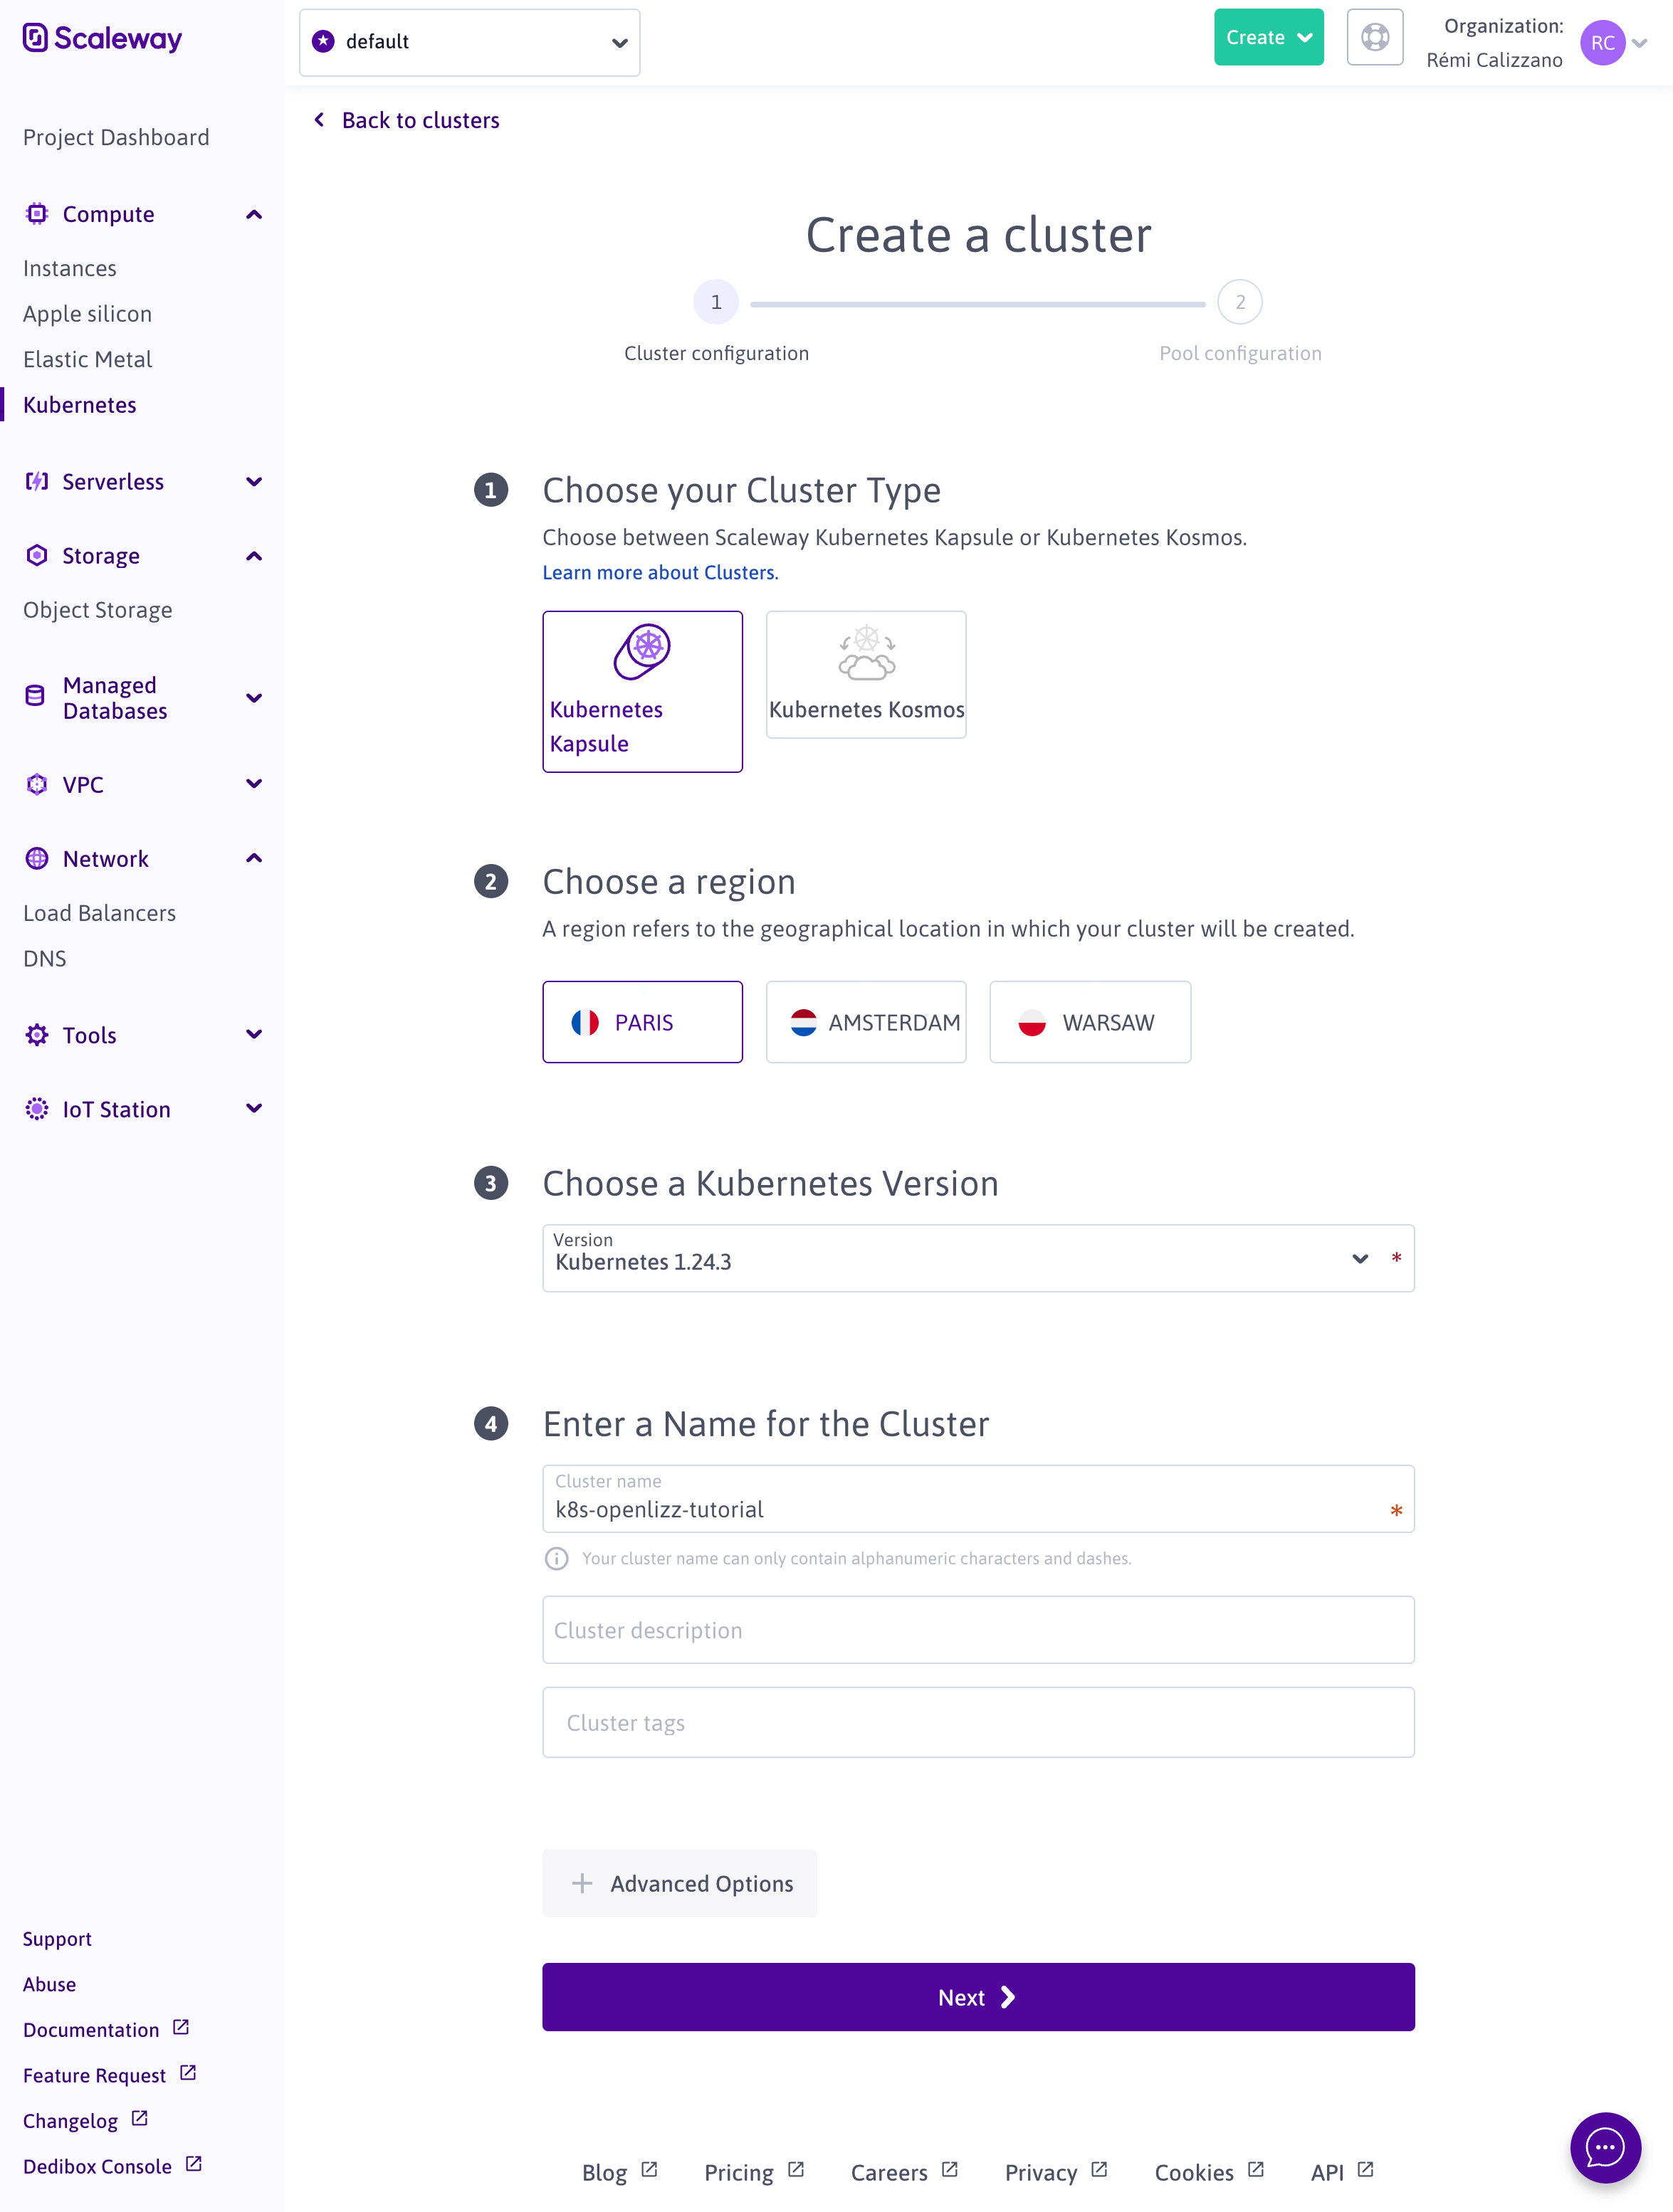Open the support lifebuoy icon
This screenshot has height=2212, width=1673.
pos(1374,38)
